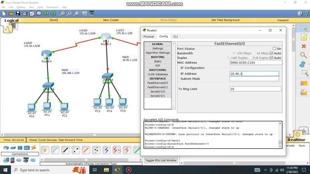Open the Options menu
The height and width of the screenshot is (174, 310).
[x=21, y=7]
